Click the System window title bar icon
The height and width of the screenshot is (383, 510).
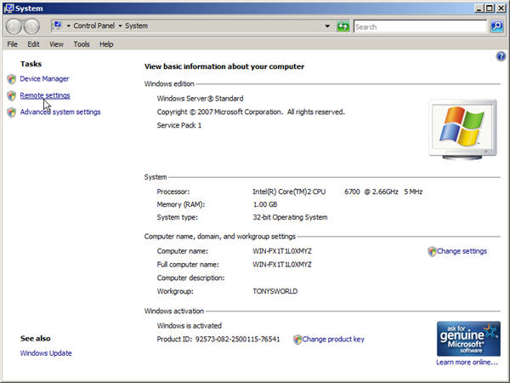8,9
